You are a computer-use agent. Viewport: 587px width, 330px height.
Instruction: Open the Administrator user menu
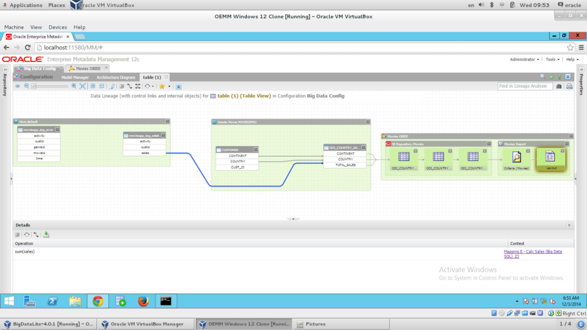[x=525, y=60]
